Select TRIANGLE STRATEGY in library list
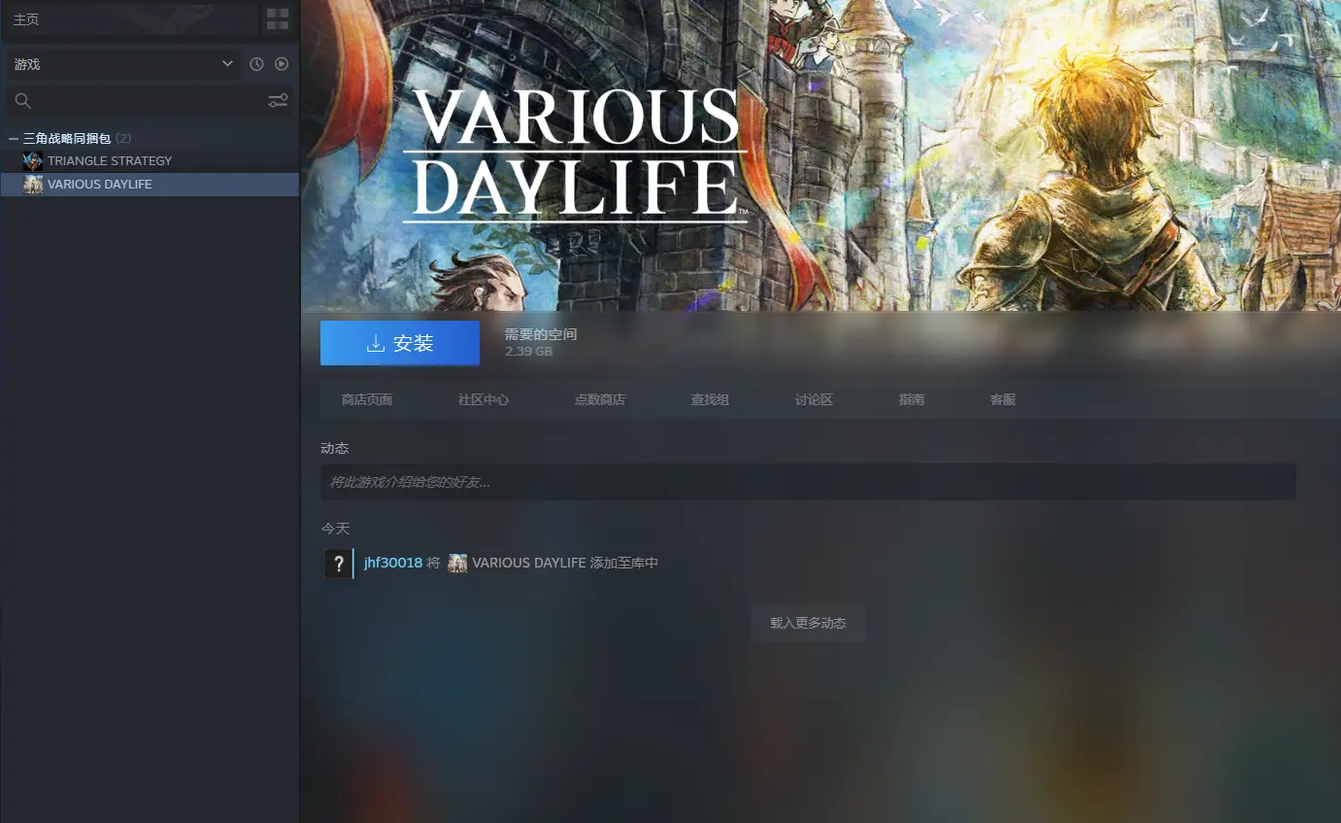The height and width of the screenshot is (823, 1341). click(x=150, y=161)
